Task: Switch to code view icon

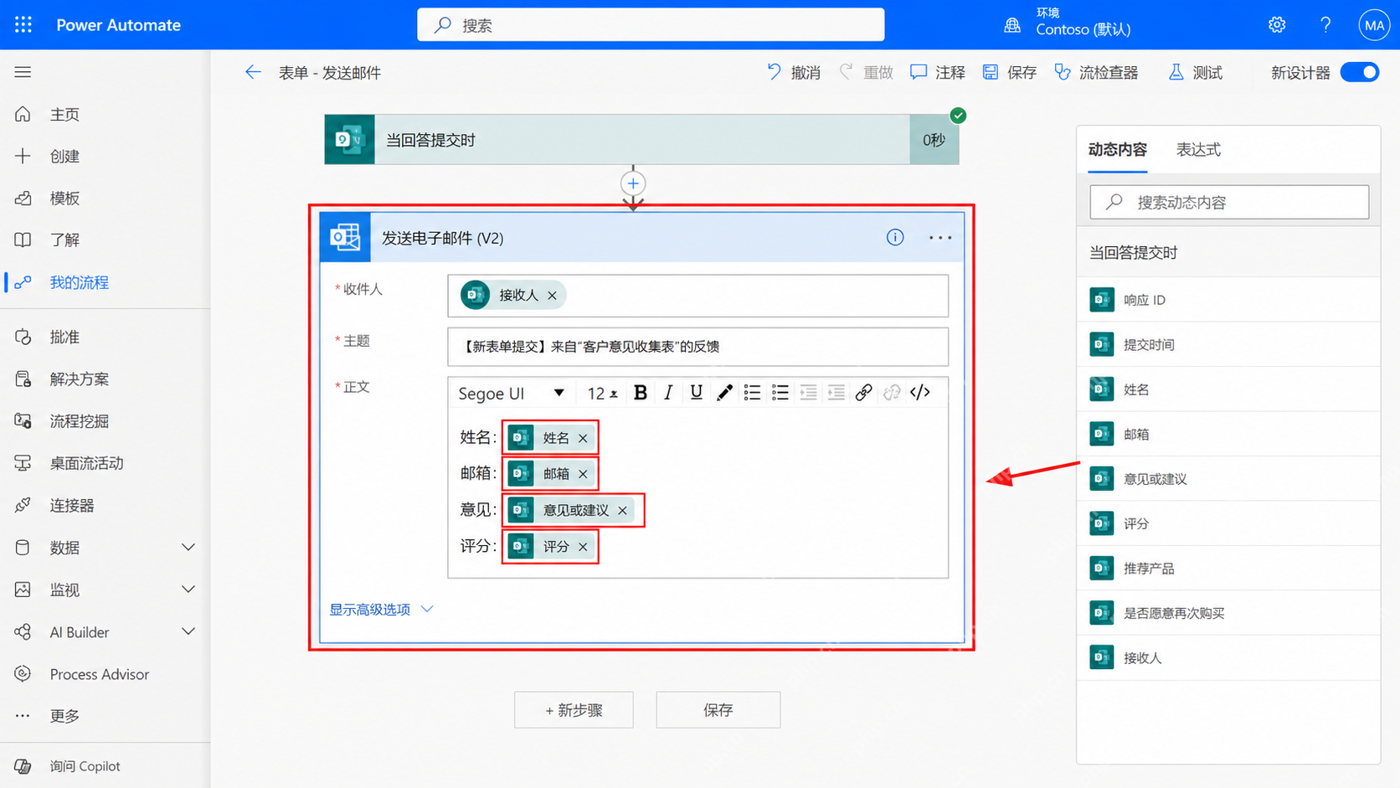Action: 920,393
